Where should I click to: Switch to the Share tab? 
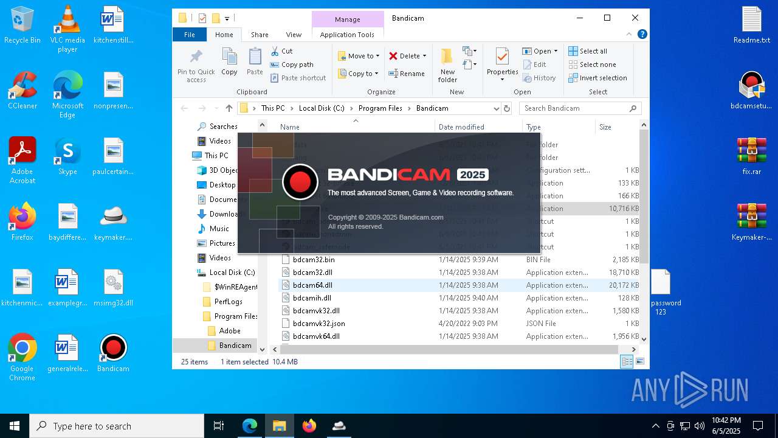click(x=260, y=35)
